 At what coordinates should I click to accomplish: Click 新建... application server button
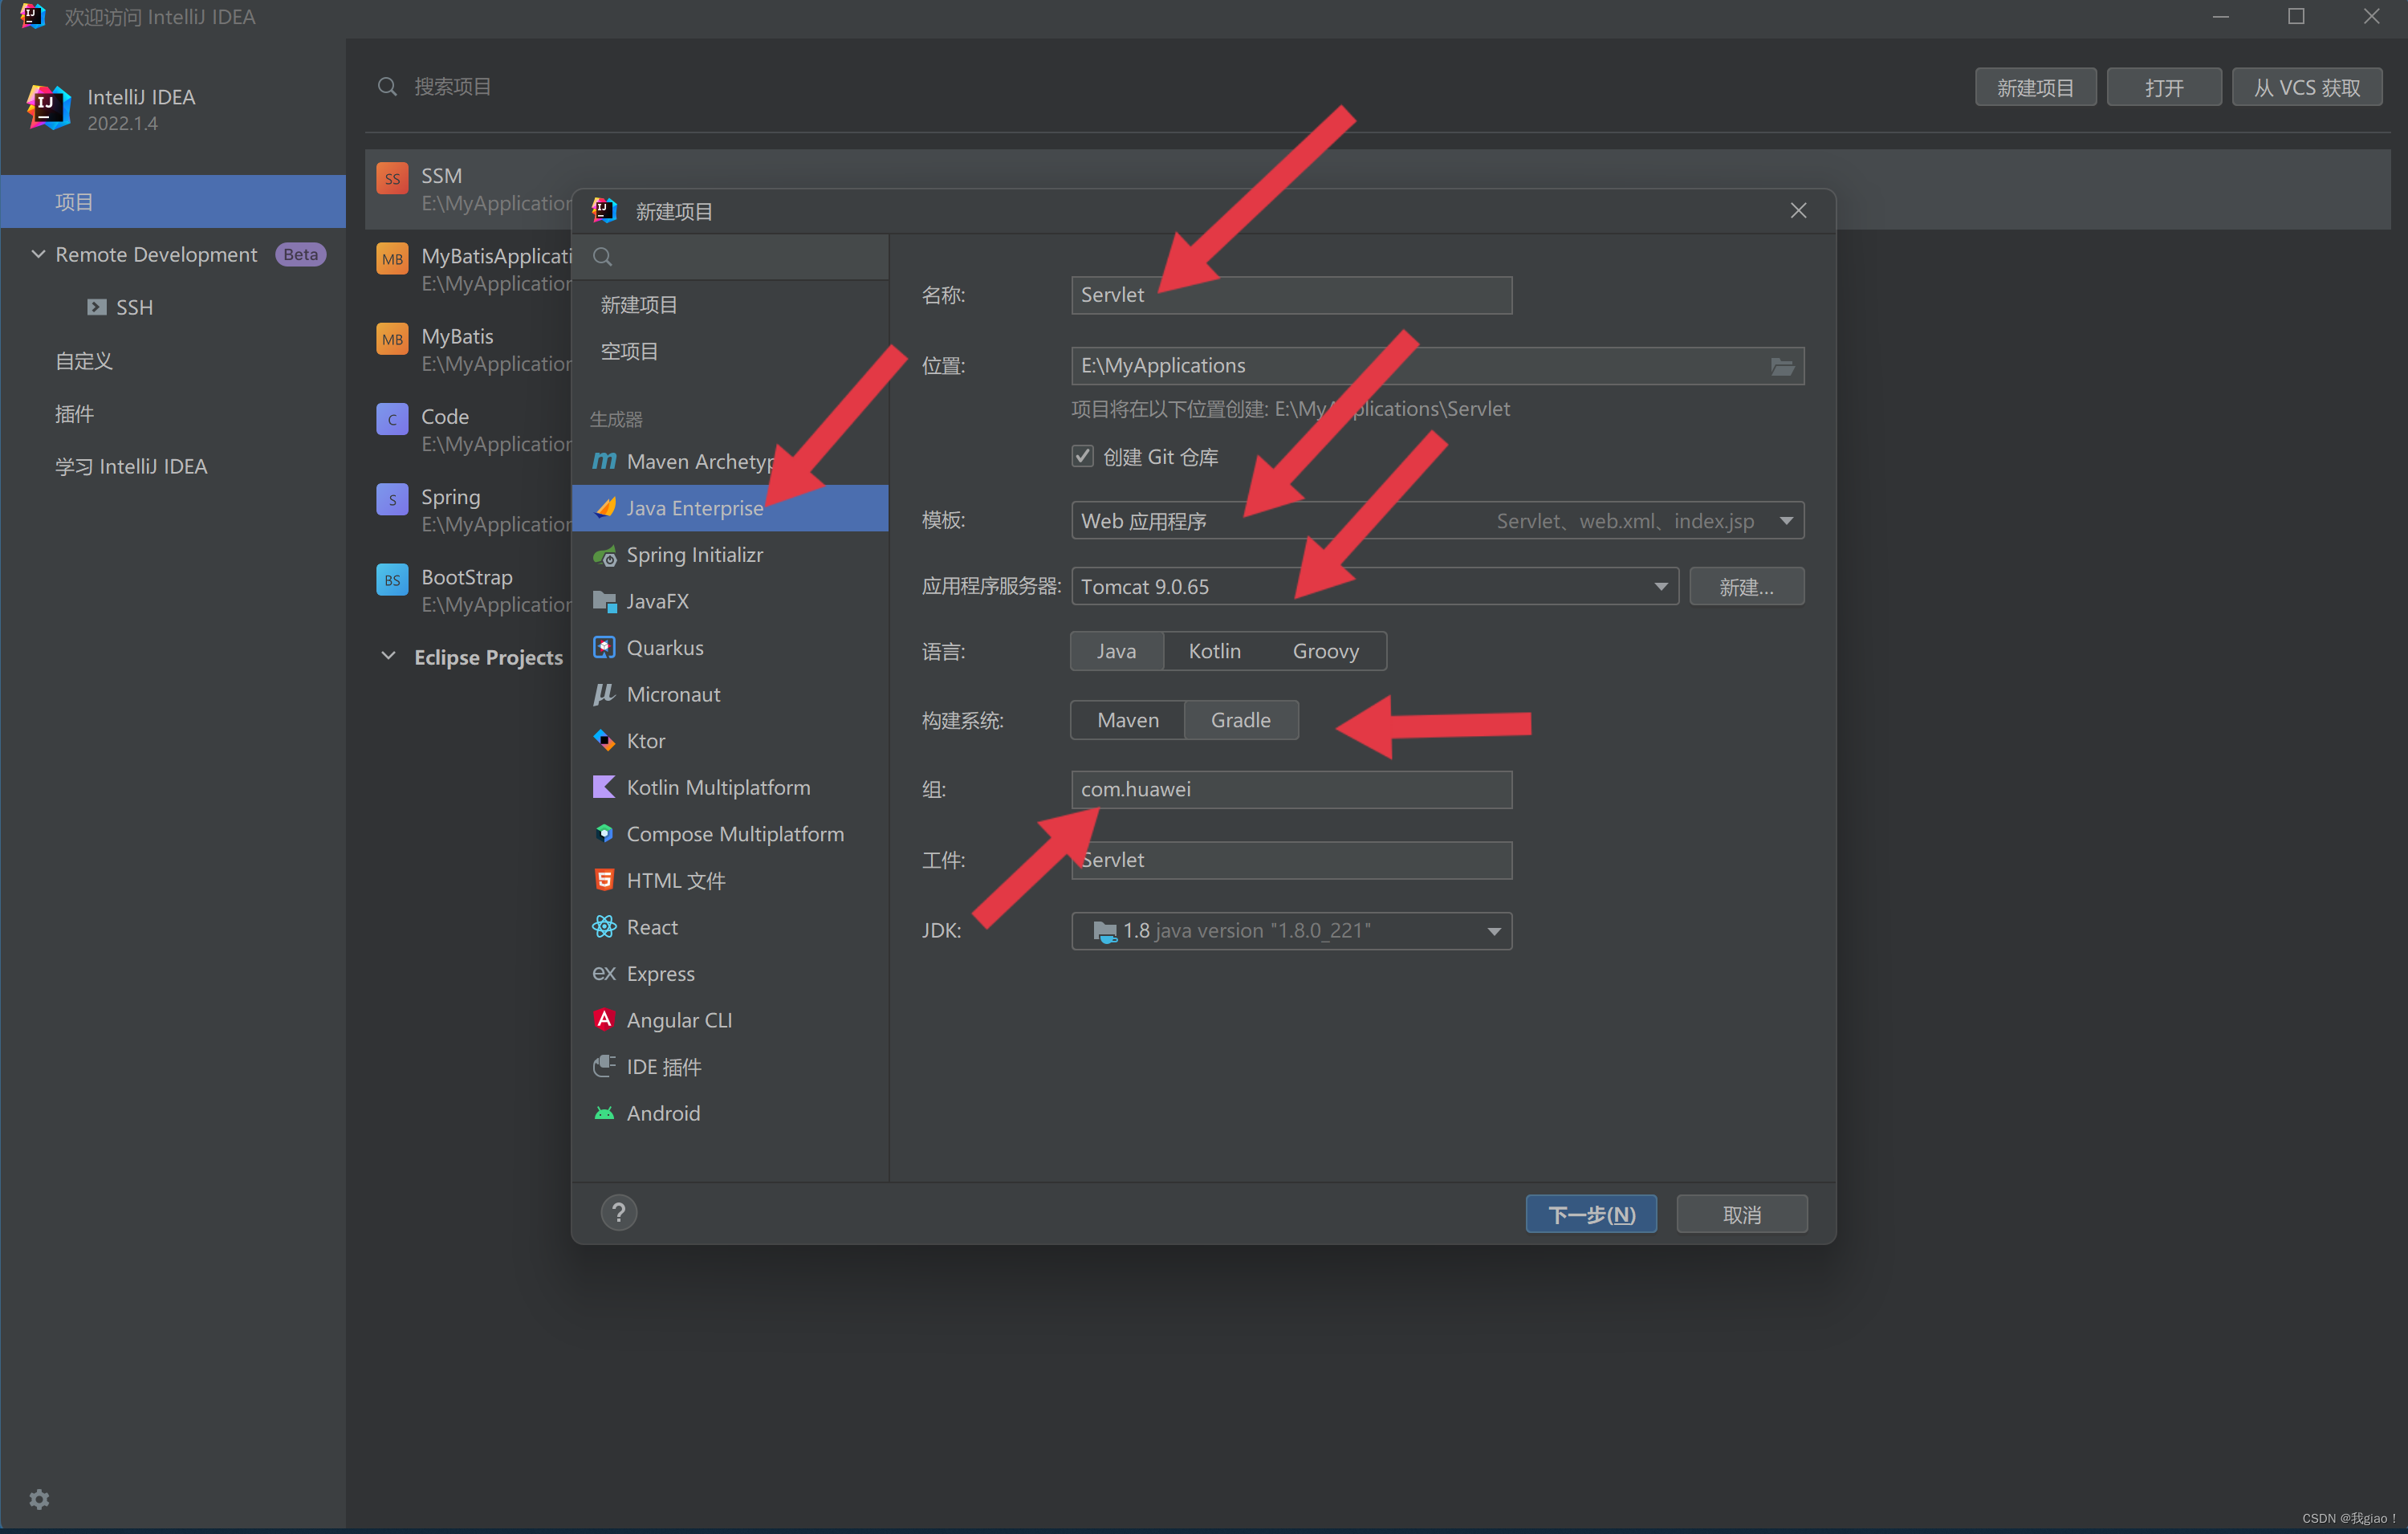point(1747,587)
